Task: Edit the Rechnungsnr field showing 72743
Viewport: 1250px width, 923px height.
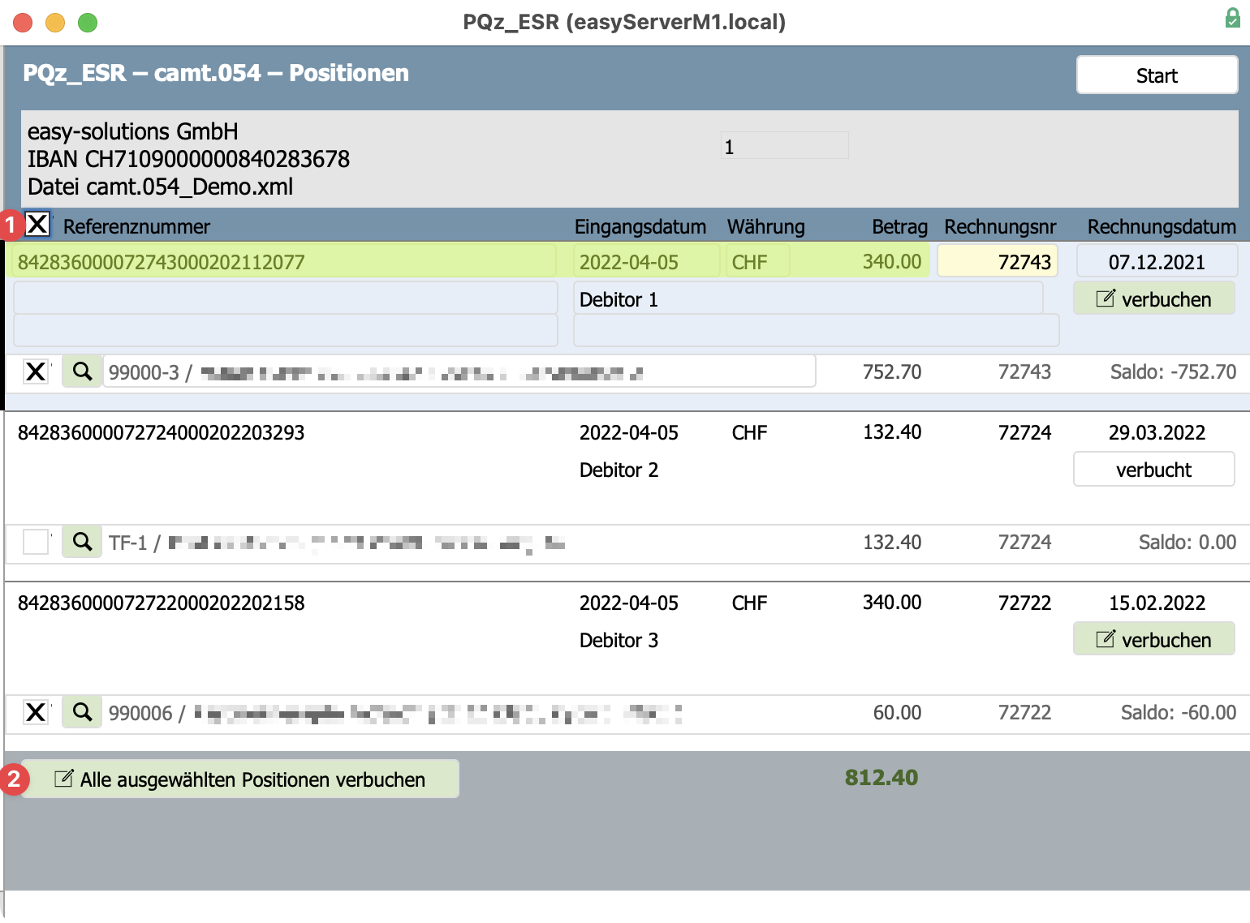Action: 998,262
